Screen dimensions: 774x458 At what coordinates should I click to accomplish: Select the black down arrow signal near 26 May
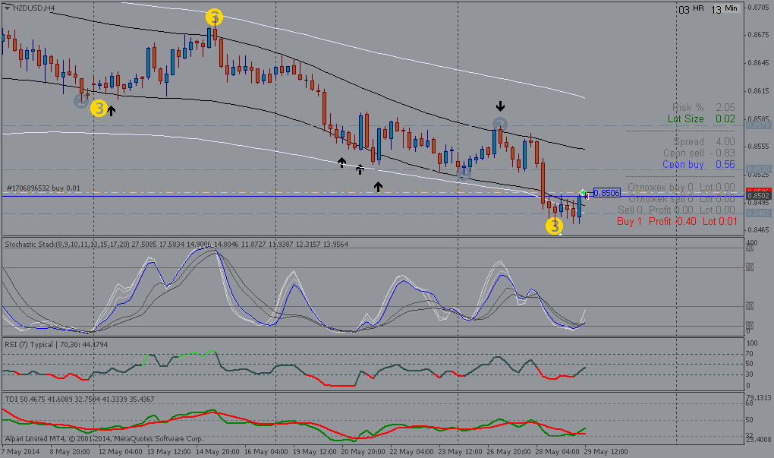pos(501,106)
